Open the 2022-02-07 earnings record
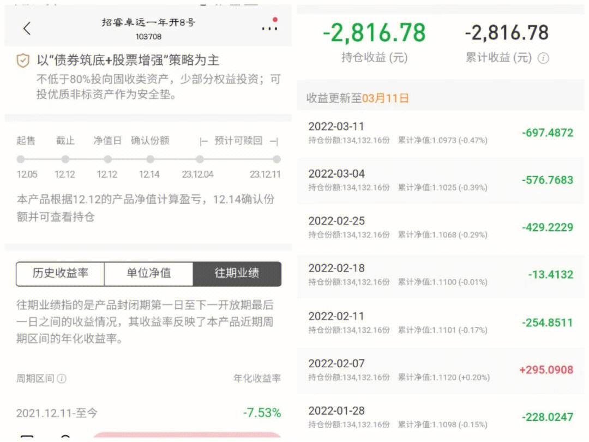 [x=440, y=370]
